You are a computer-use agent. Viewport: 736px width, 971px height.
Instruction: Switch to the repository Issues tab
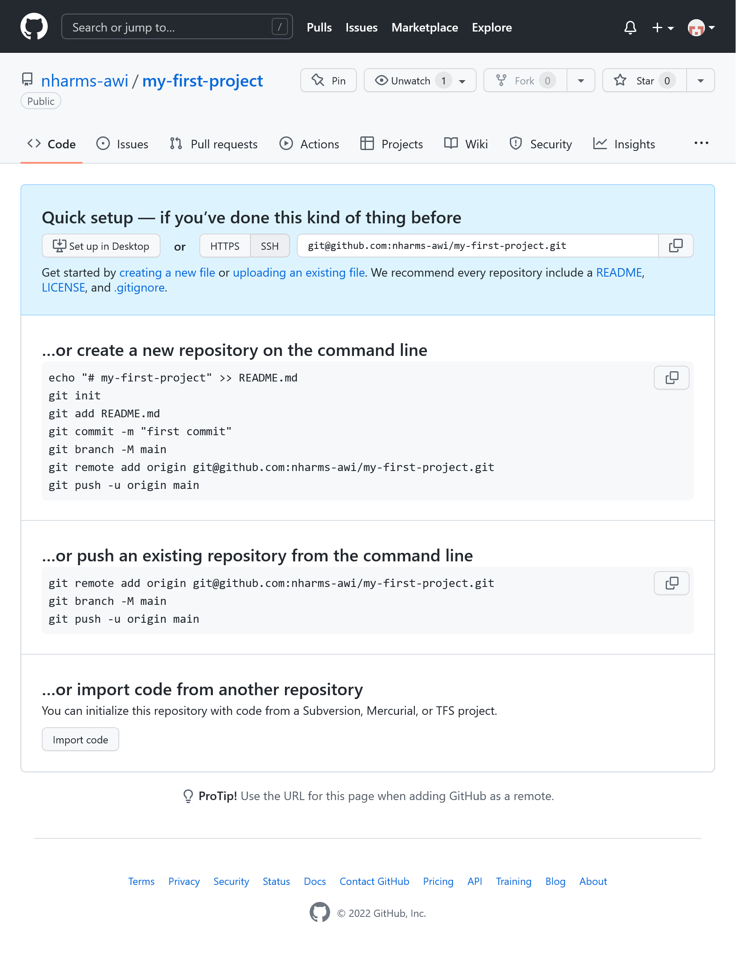[x=122, y=144]
